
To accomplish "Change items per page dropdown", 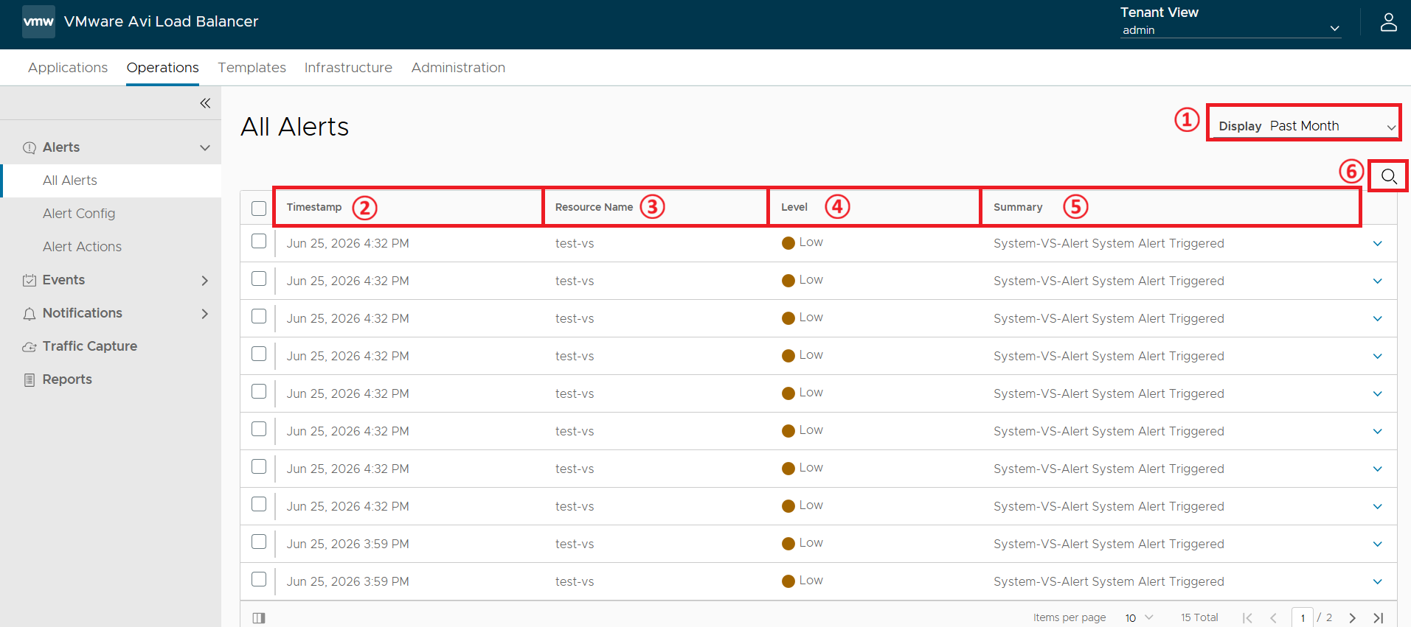I will 1139,617.
